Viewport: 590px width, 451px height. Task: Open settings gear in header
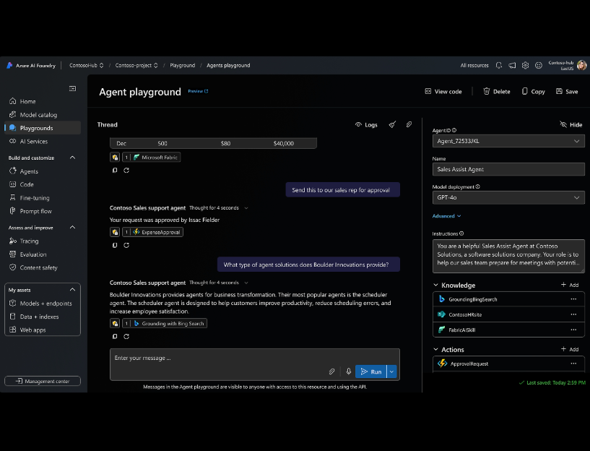[x=525, y=65]
